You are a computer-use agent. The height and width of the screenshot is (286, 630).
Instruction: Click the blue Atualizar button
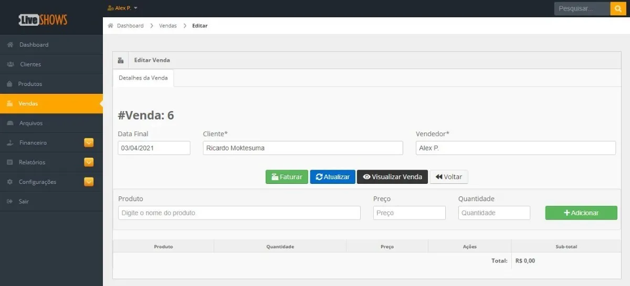click(x=333, y=177)
